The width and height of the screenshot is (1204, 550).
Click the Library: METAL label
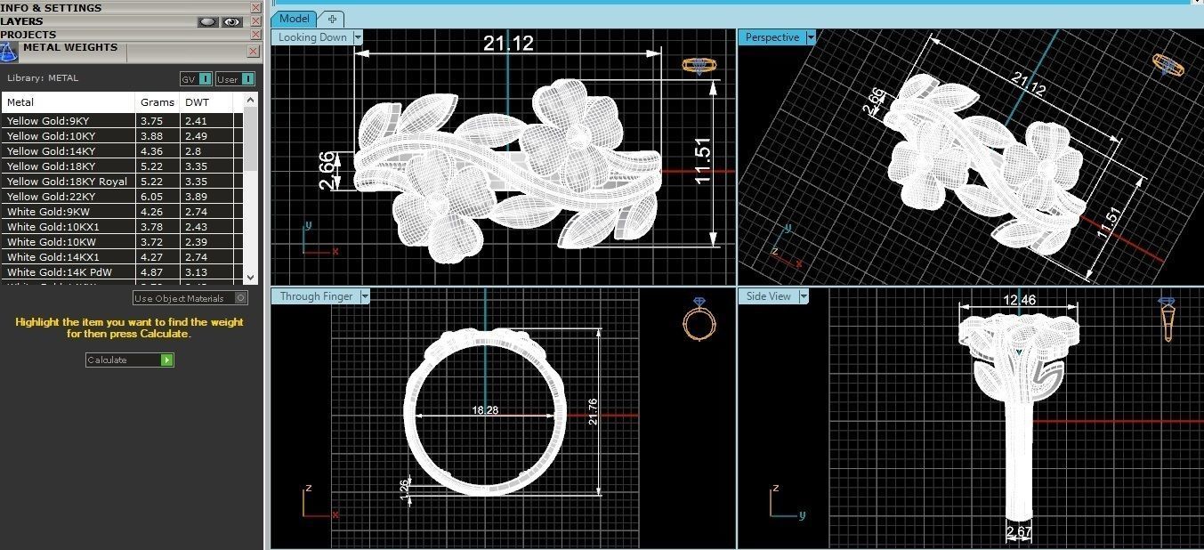tap(42, 78)
